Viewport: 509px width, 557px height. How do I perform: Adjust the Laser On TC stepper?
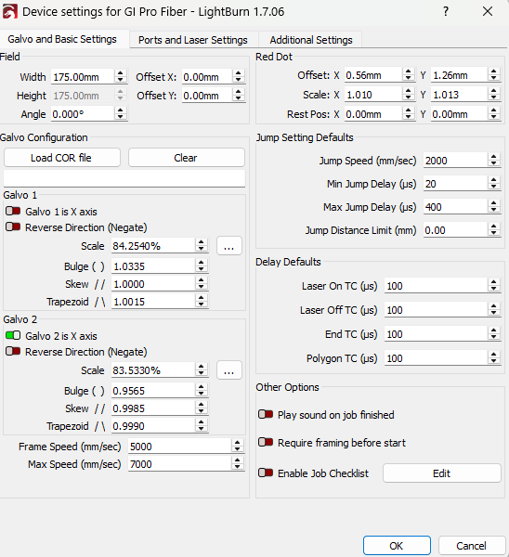point(494,285)
